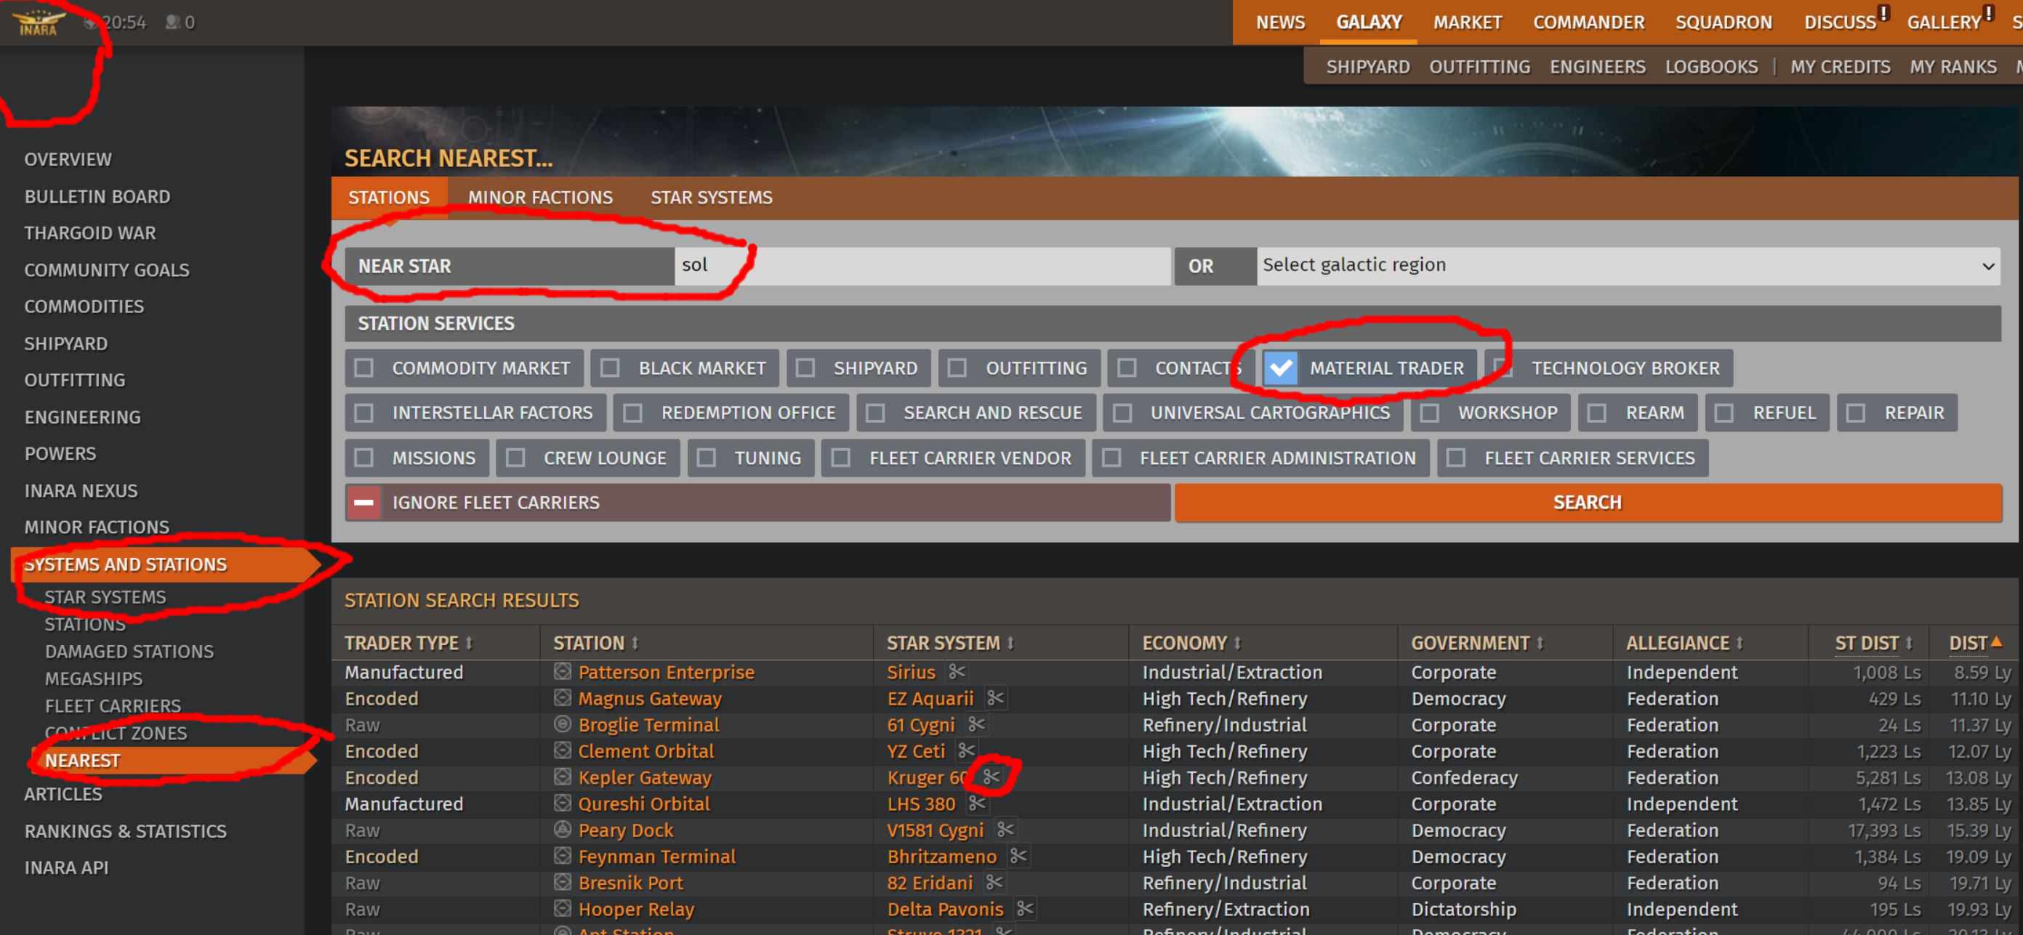
Task: Open the Commander top menu
Action: click(1588, 22)
